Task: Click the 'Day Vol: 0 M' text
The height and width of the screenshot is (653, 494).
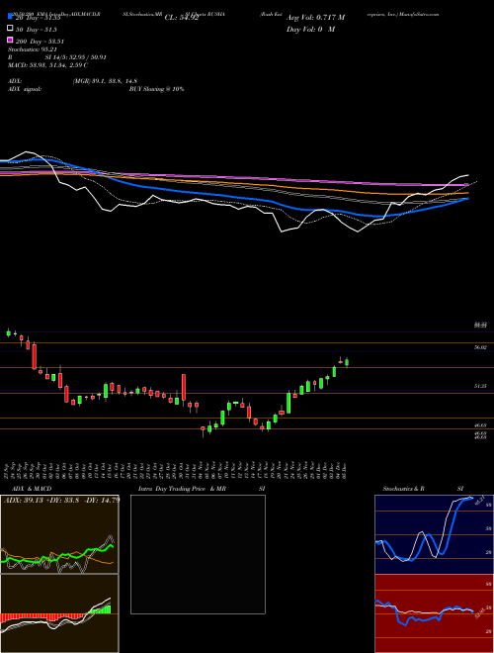Action: tap(310, 30)
